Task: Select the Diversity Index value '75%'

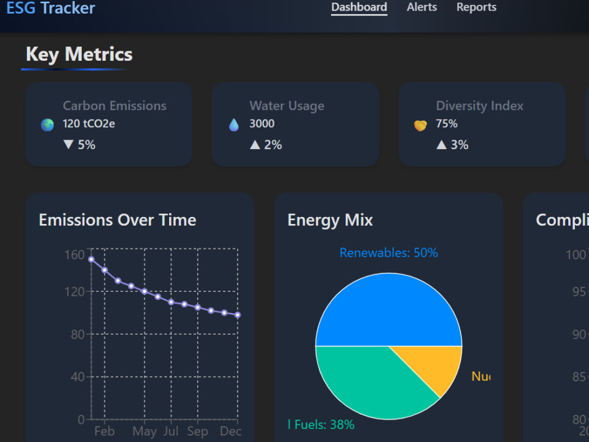Action: click(x=446, y=124)
